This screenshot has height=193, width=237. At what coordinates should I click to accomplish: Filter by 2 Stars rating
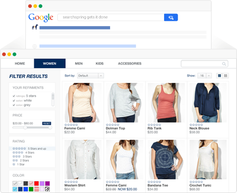pos(21,160)
